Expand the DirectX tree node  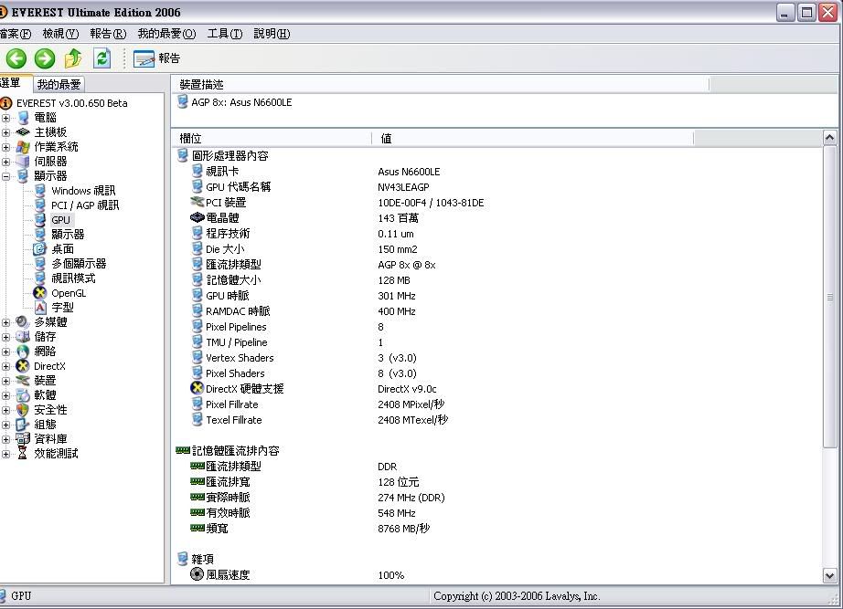pos(5,366)
